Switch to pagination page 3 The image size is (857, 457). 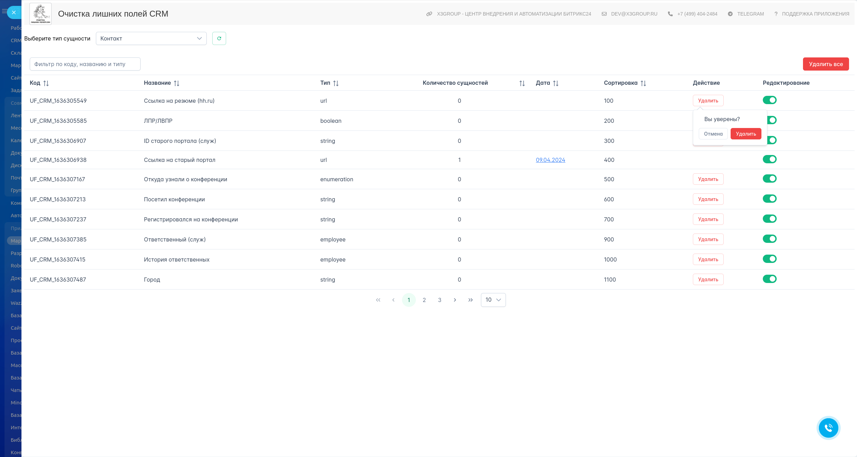tap(439, 300)
